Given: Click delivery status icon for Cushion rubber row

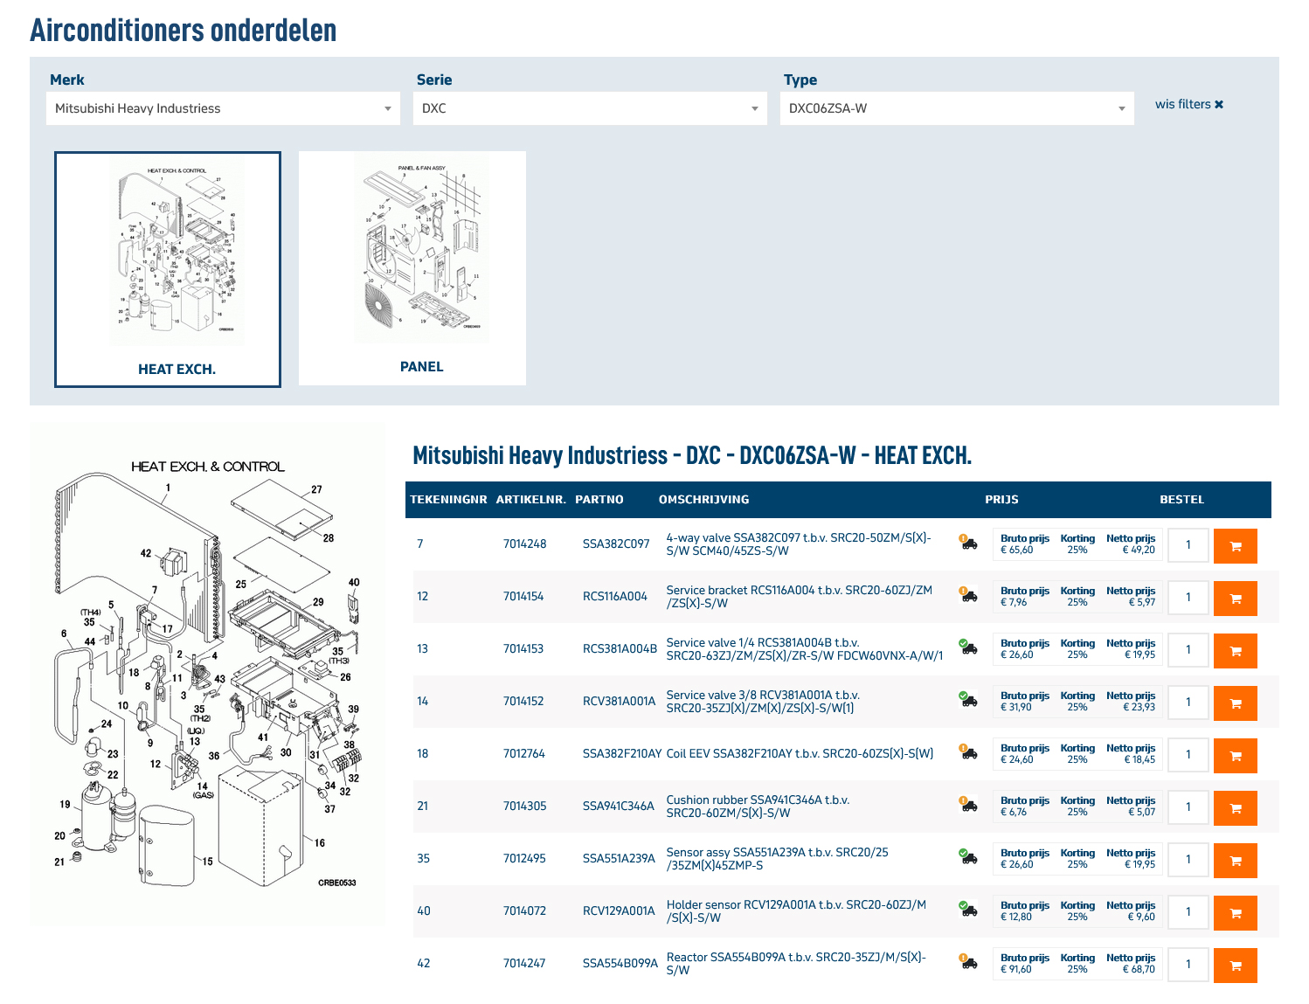Looking at the screenshot, I should click(x=967, y=804).
